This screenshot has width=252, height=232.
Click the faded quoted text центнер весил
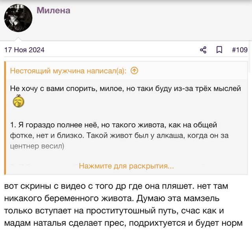37,146
